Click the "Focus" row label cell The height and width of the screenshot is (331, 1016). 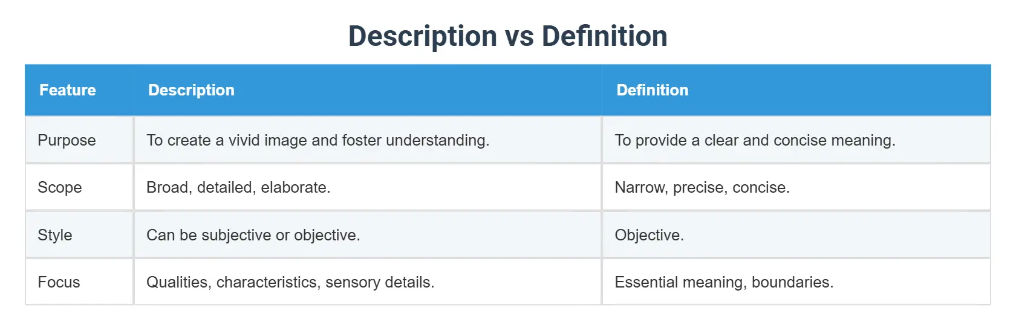click(59, 282)
